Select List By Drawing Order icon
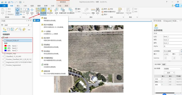 point(5,29)
